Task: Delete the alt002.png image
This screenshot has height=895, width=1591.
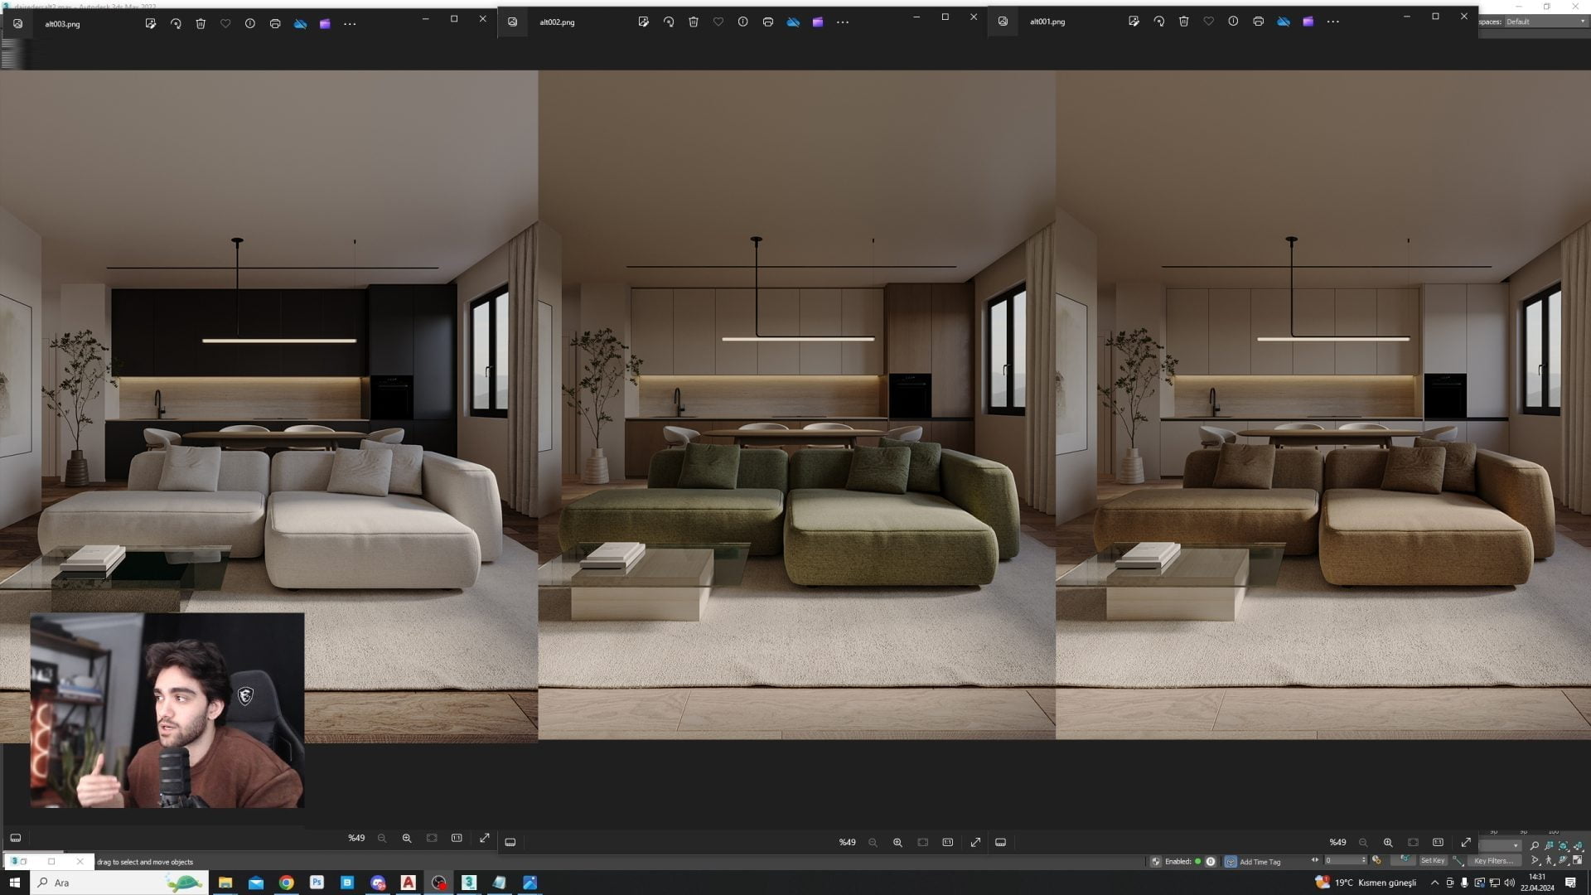Action: pyautogui.click(x=694, y=22)
